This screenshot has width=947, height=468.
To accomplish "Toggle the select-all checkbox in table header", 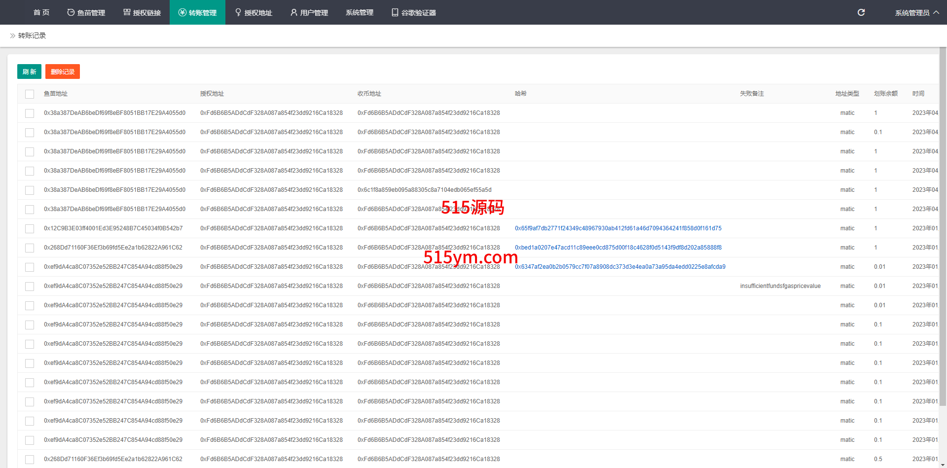I will pos(30,94).
